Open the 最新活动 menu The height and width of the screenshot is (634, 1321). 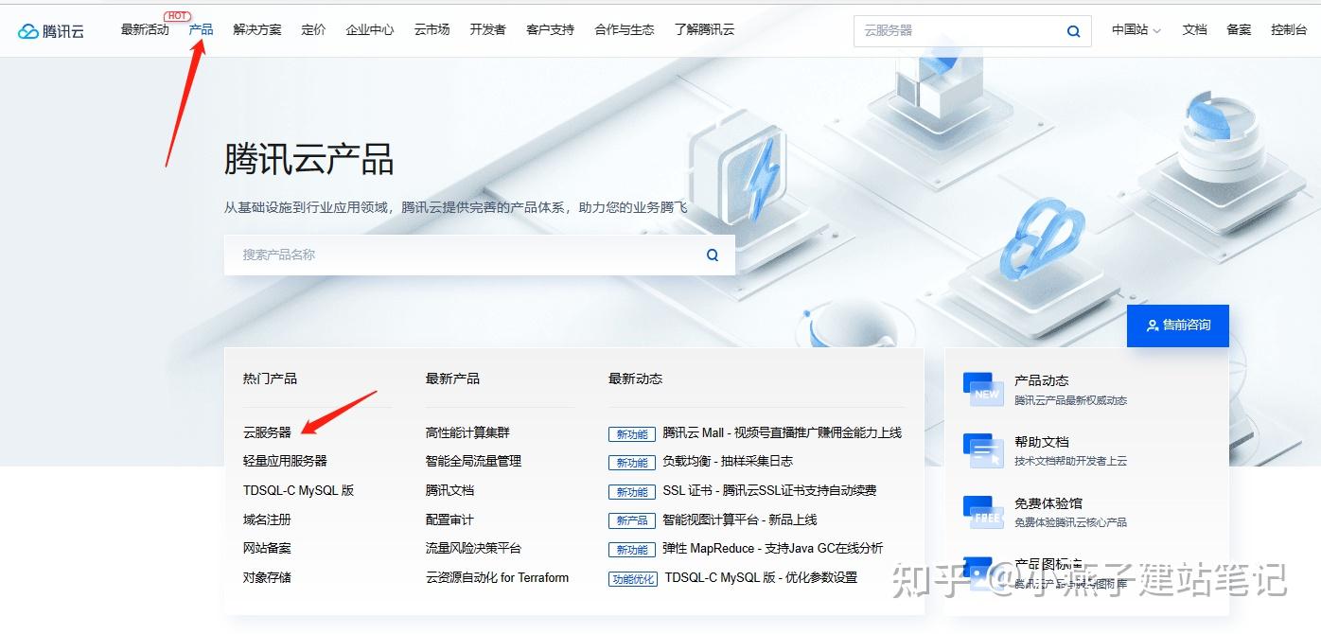[x=145, y=29]
